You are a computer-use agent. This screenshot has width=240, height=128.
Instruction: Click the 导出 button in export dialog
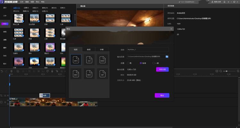click(x=162, y=96)
